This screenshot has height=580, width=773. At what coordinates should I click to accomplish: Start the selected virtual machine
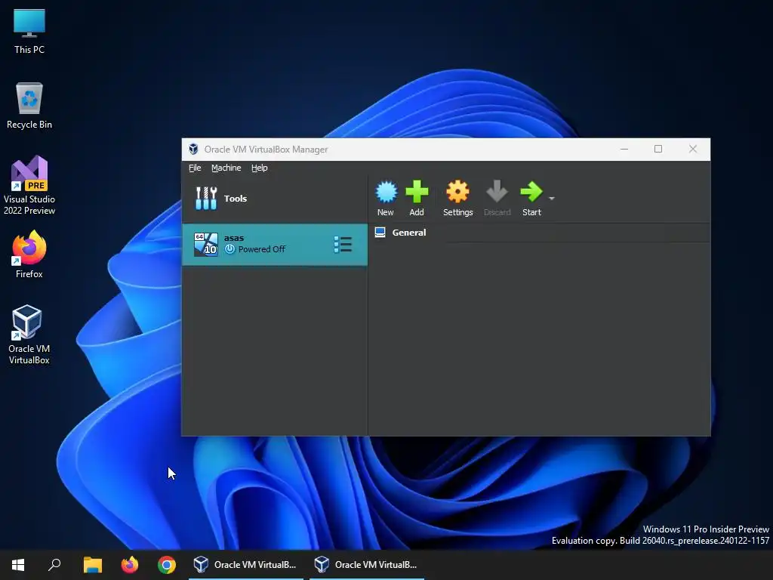click(x=531, y=198)
